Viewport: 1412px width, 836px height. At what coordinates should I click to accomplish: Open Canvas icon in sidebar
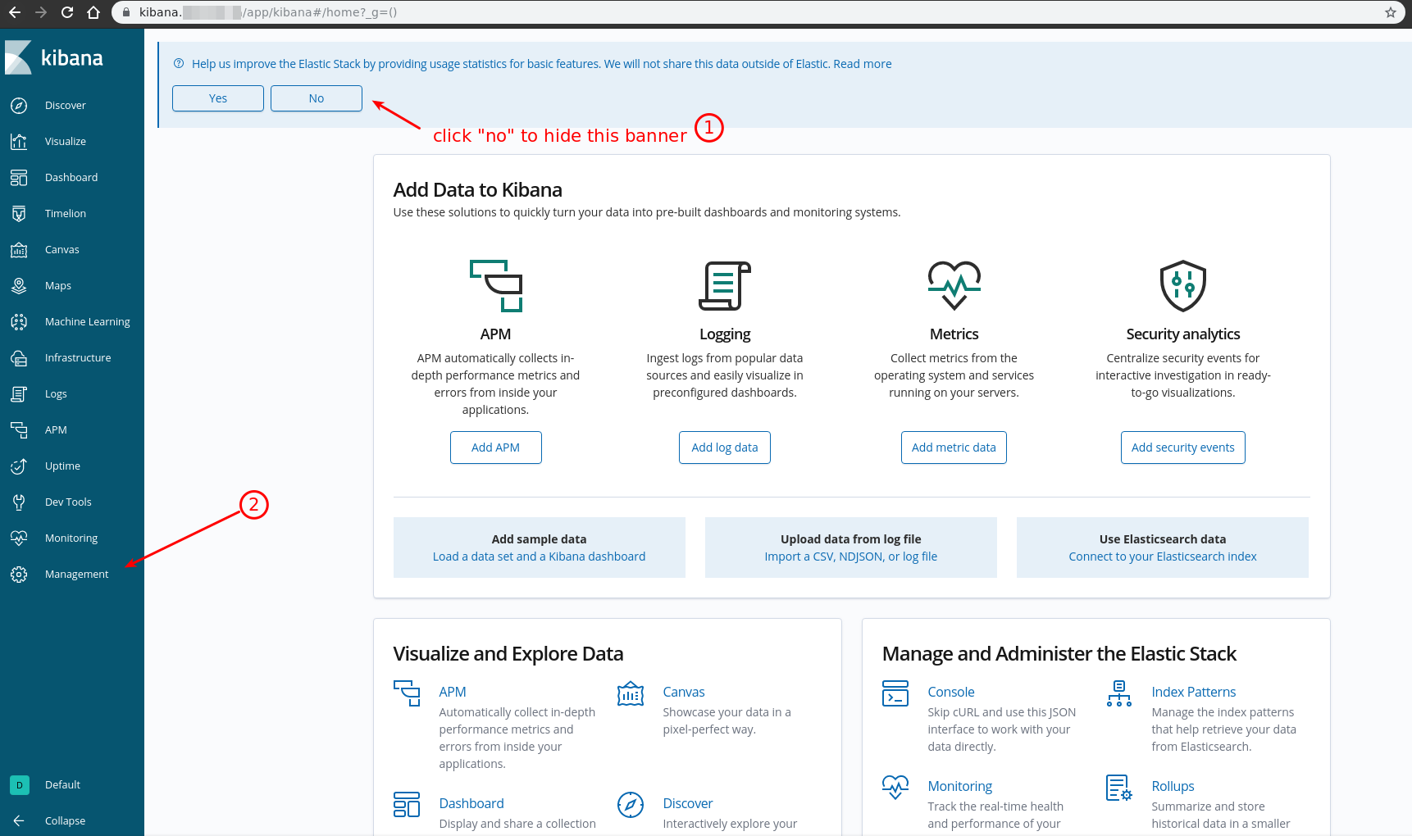[x=19, y=250]
